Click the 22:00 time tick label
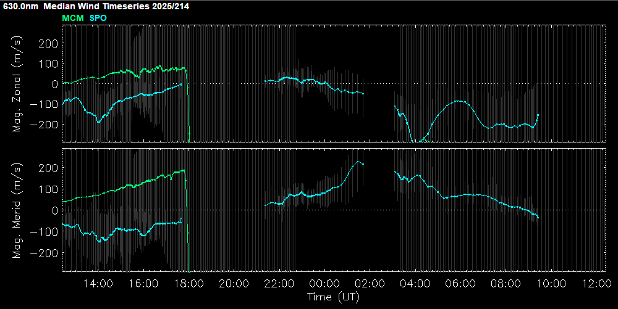Screen dimensions: 618x309 (x=279, y=284)
